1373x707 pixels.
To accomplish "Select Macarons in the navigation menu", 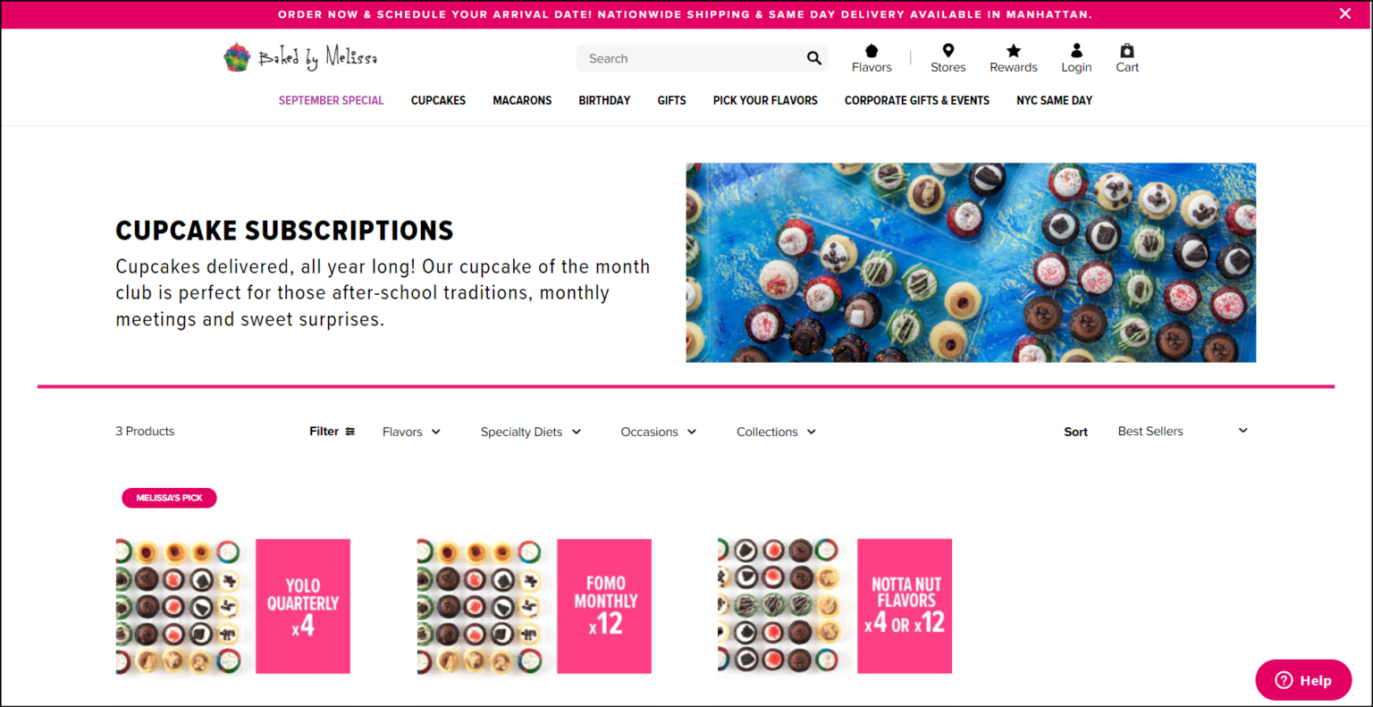I will (x=522, y=100).
